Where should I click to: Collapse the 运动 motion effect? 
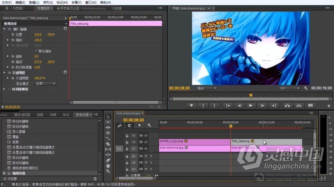tap(4, 29)
